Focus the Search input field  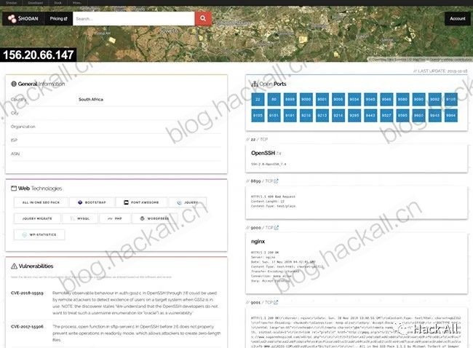click(x=134, y=19)
